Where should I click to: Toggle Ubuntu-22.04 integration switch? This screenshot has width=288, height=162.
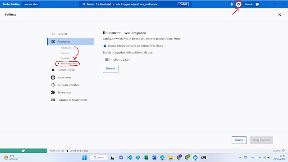click(x=108, y=60)
